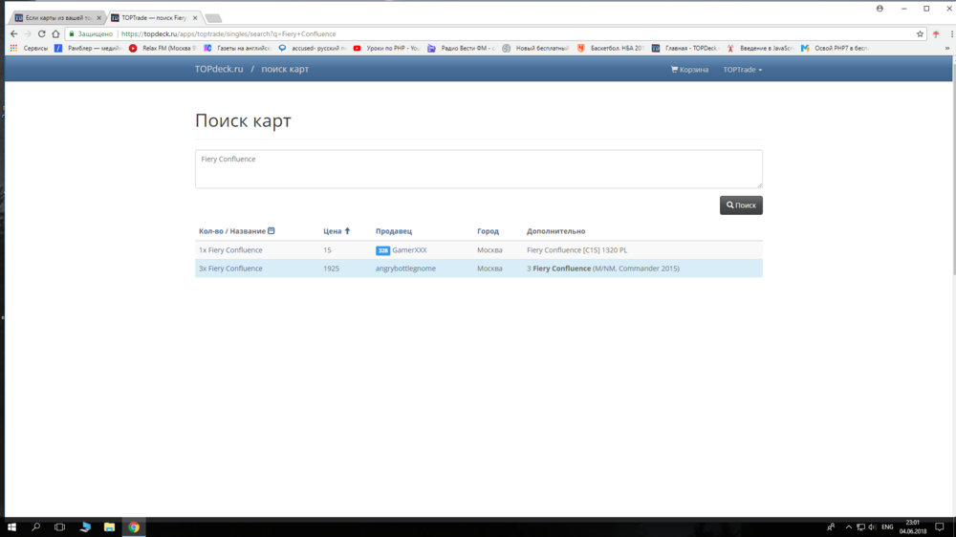Screen dimensions: 956x537
Task: Reload the page with browser refresh icon
Action: [41, 33]
